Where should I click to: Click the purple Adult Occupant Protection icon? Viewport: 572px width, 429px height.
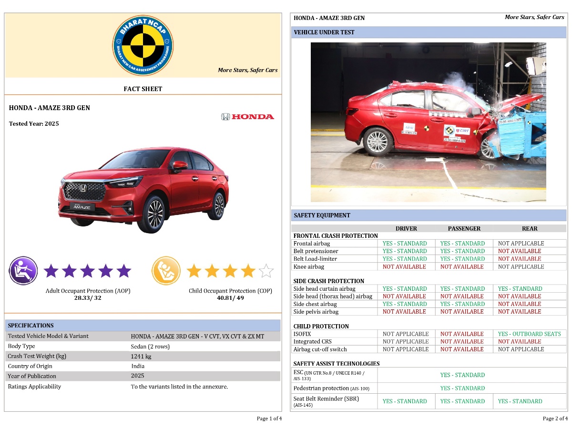22,270
